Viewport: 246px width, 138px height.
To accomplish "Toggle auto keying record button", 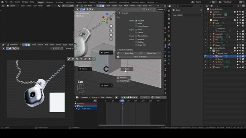I will [116, 97].
